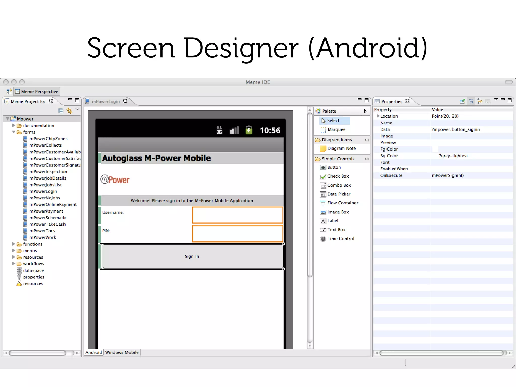Screen dimensions: 516x387
Task: Select the mPowerJobDetails form
Action: (48, 178)
